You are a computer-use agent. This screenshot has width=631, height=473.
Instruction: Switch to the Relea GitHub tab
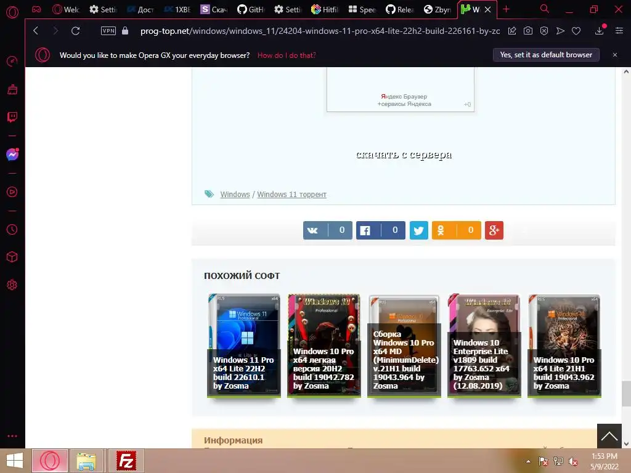399,9
